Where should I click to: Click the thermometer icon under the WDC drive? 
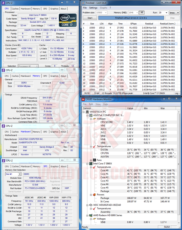[x=95, y=209]
